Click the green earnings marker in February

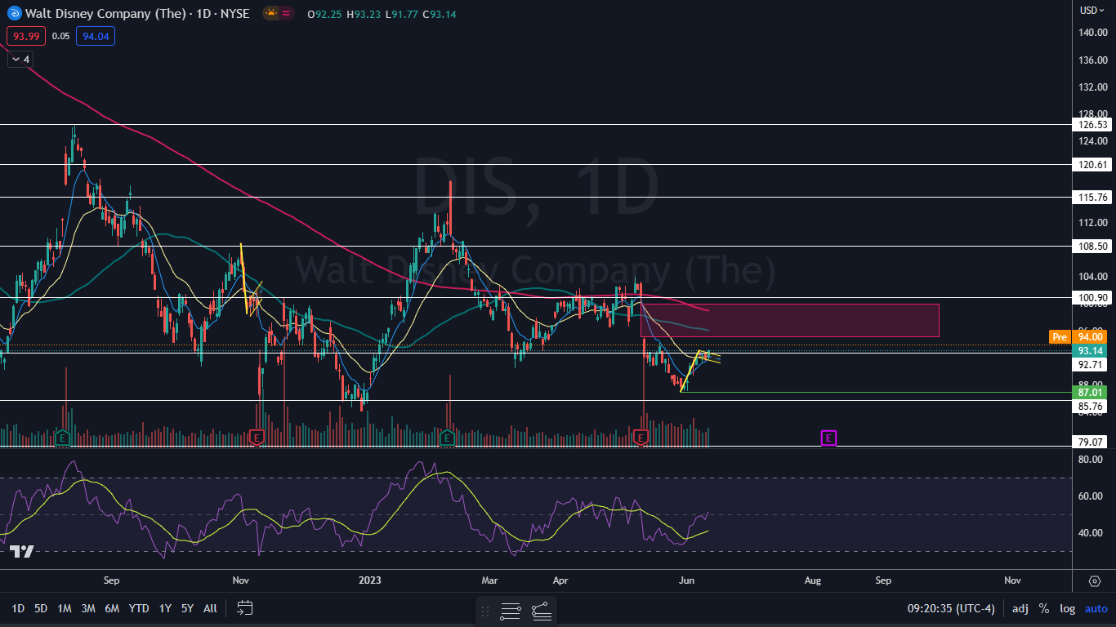click(448, 438)
